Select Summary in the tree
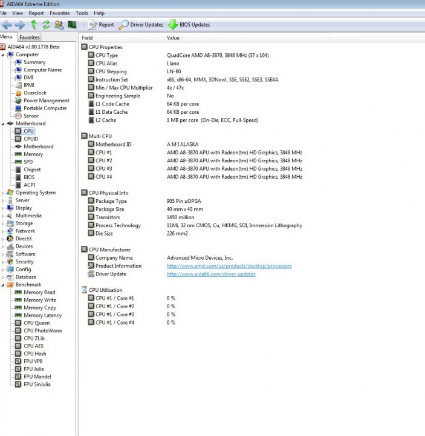Viewport: 425px width, 436px height. coord(34,62)
